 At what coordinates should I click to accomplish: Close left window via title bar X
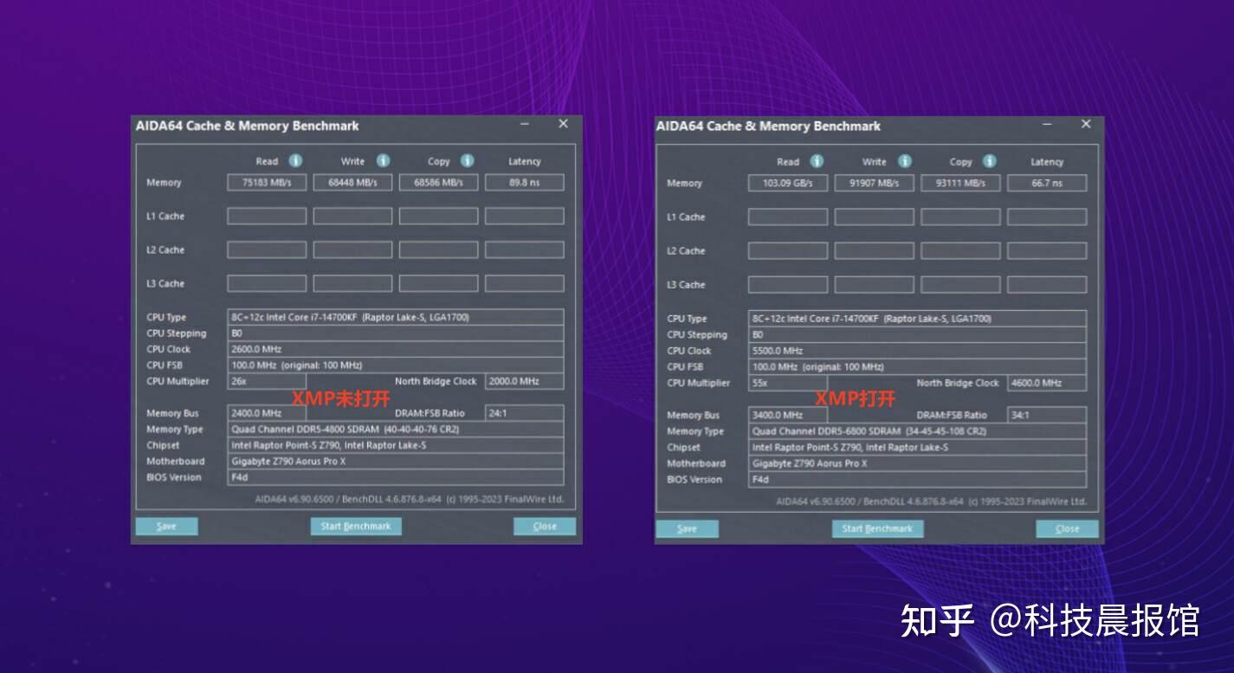click(x=563, y=124)
